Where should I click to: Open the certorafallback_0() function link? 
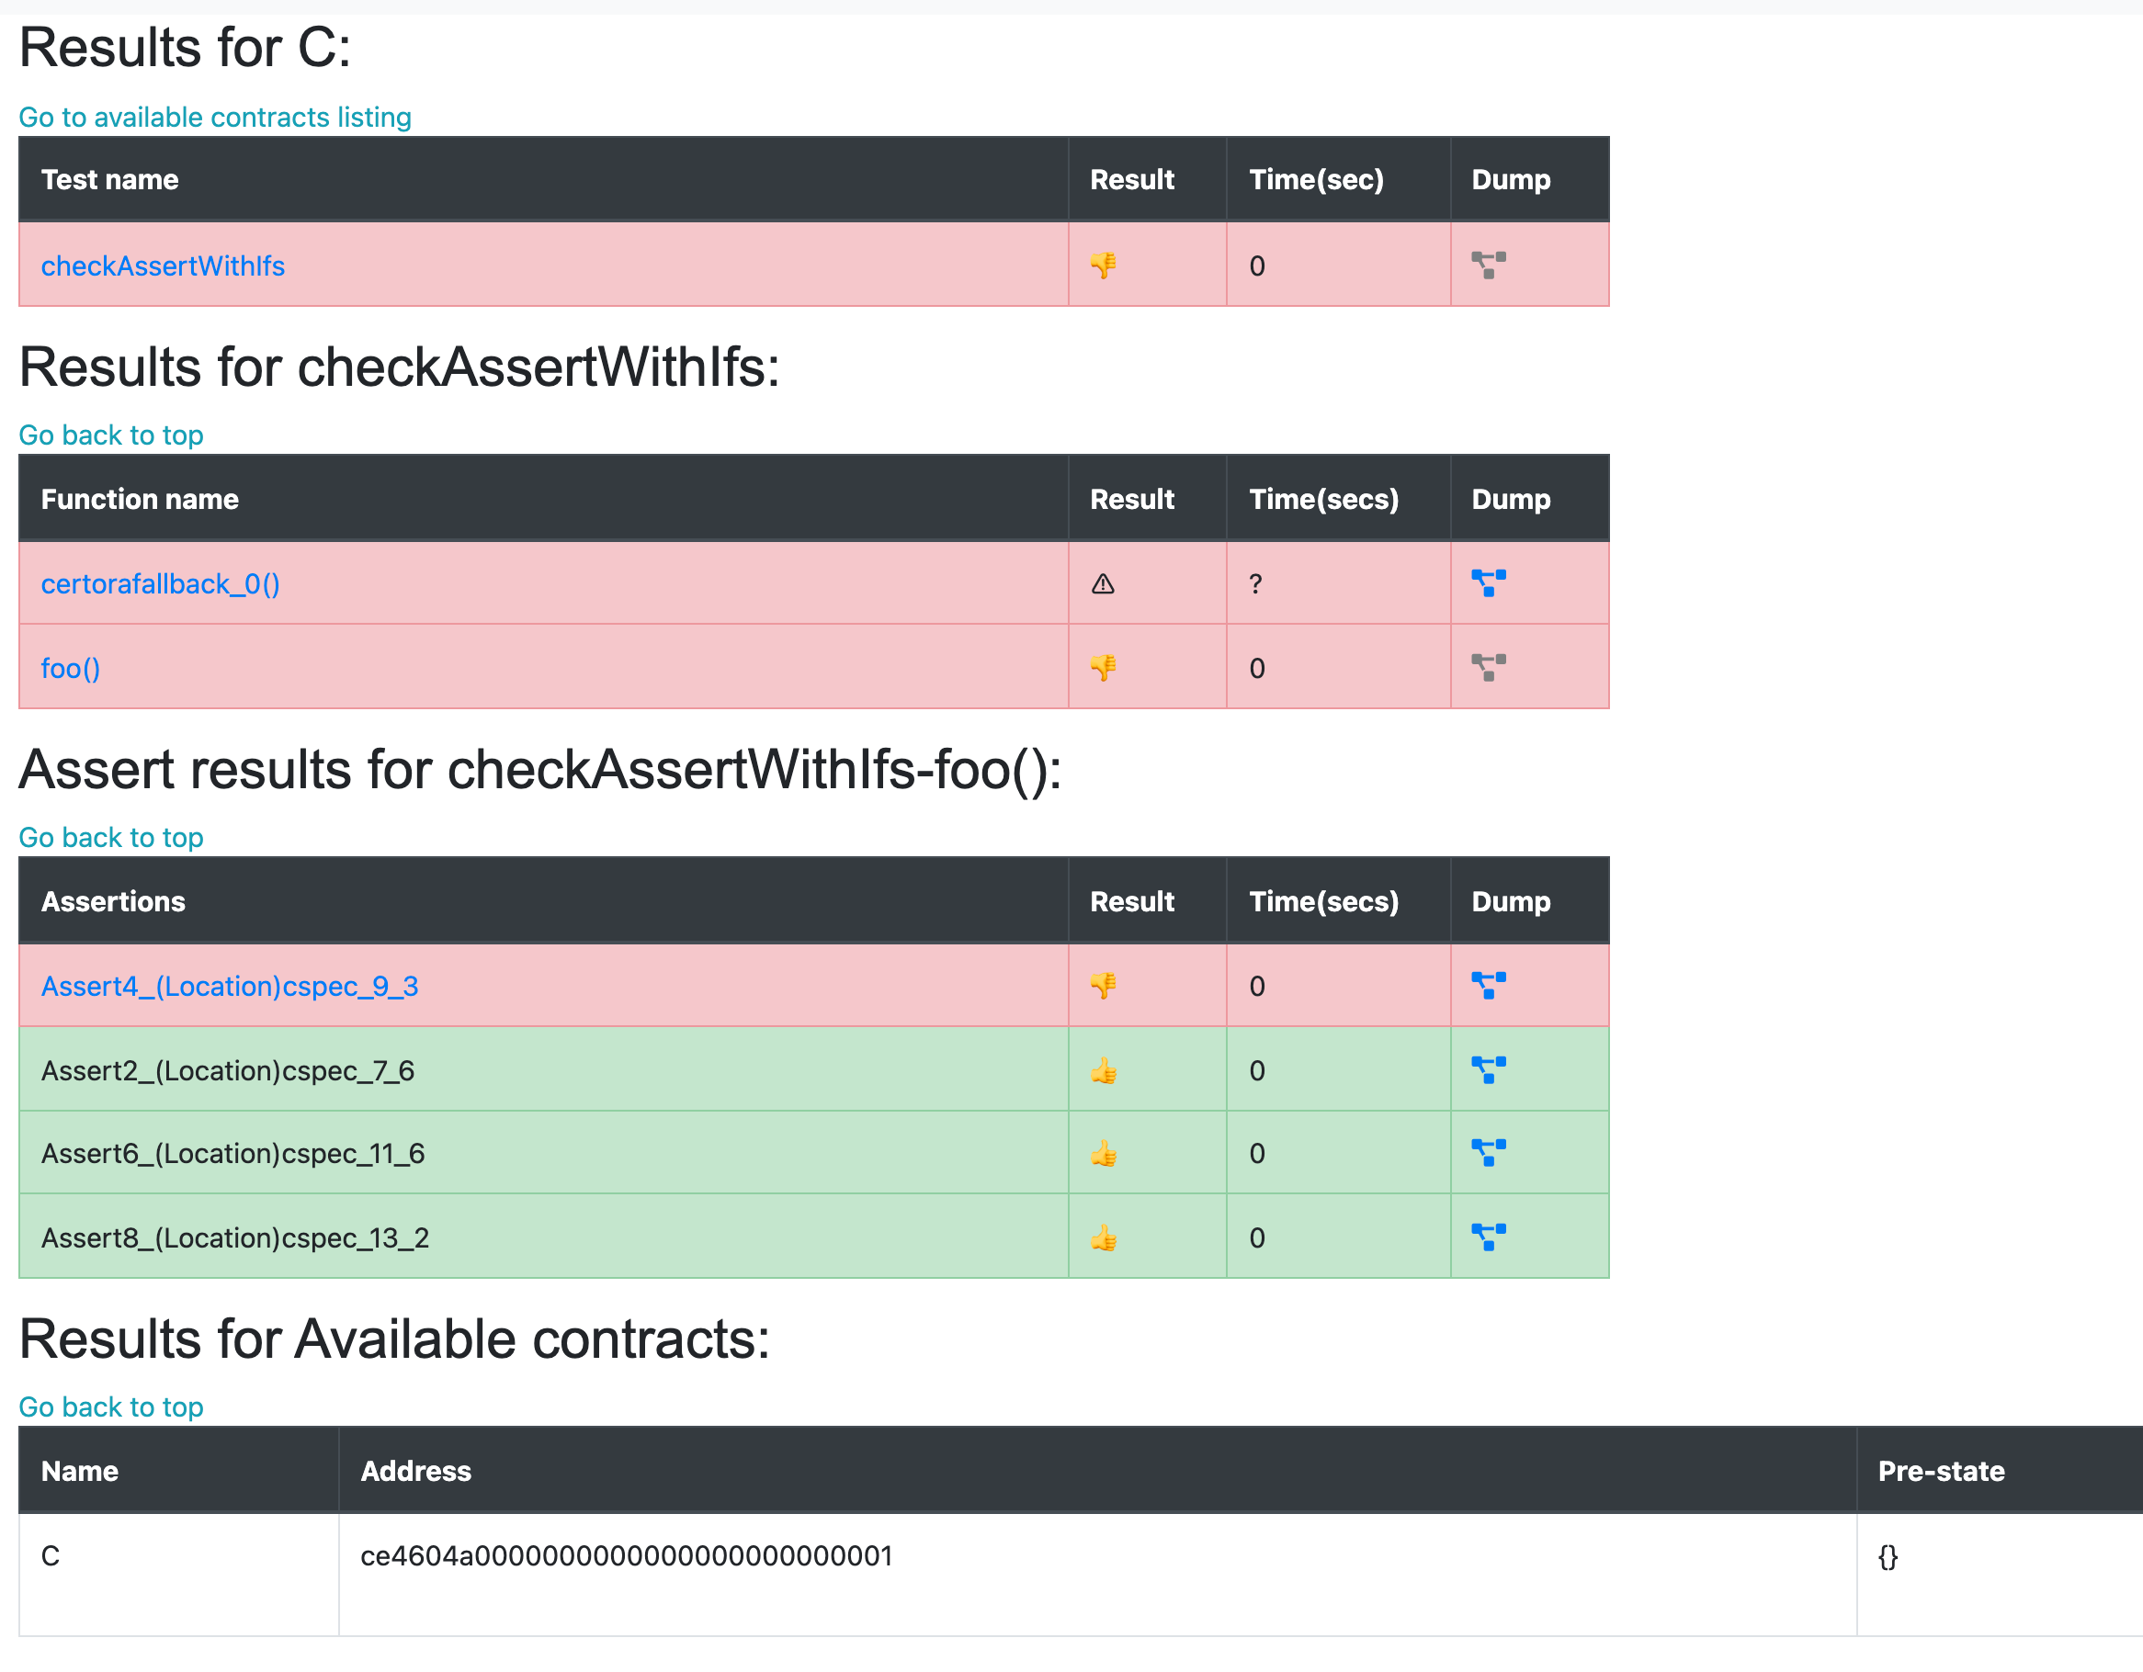point(160,584)
